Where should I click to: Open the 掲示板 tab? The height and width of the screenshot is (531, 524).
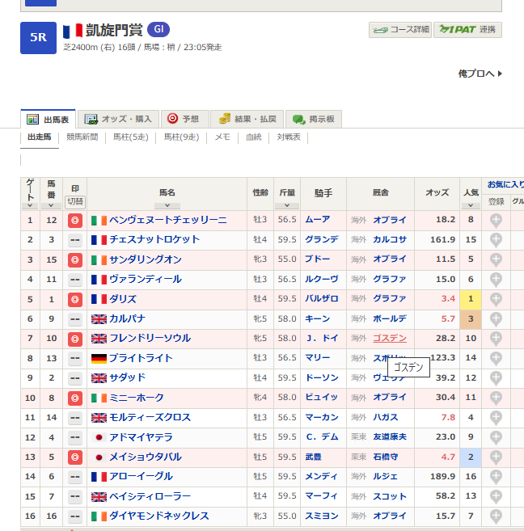[313, 119]
